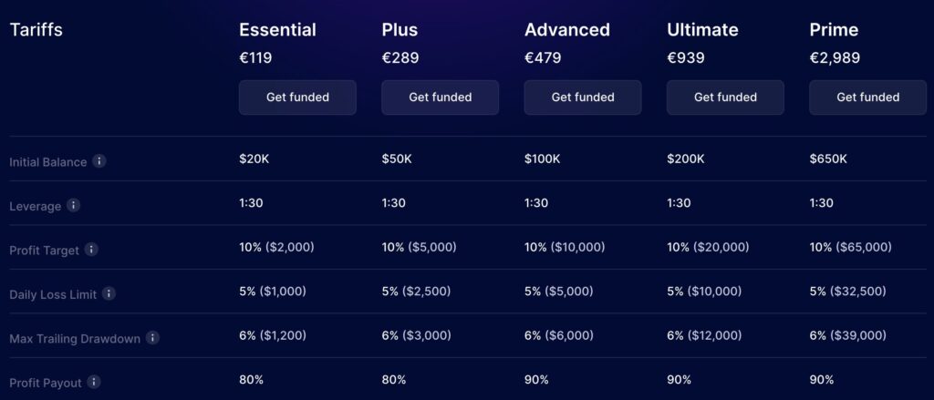Screen dimensions: 934x400
Task: Hit Get funded under Prime plan
Action: coord(867,97)
